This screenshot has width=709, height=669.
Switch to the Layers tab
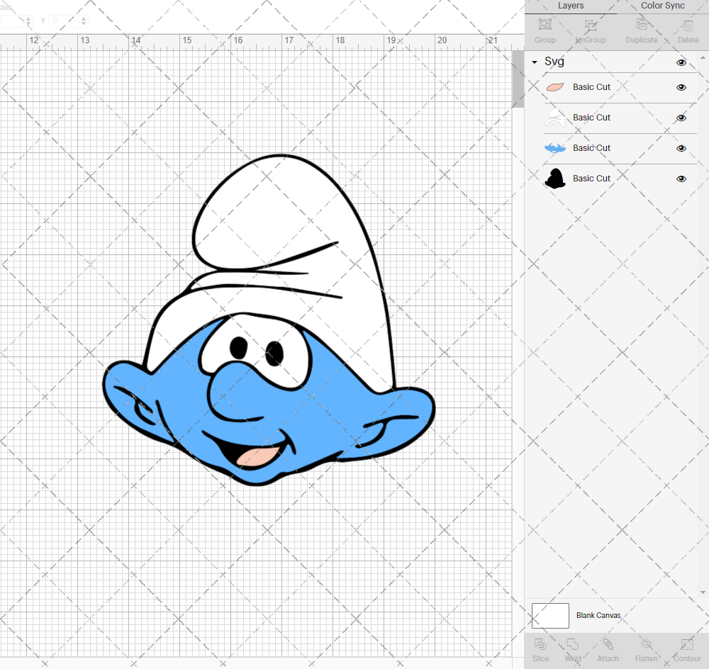coord(571,6)
